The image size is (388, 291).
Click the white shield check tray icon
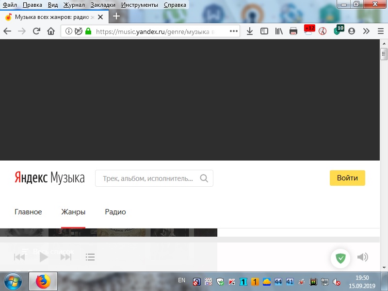pos(220,282)
